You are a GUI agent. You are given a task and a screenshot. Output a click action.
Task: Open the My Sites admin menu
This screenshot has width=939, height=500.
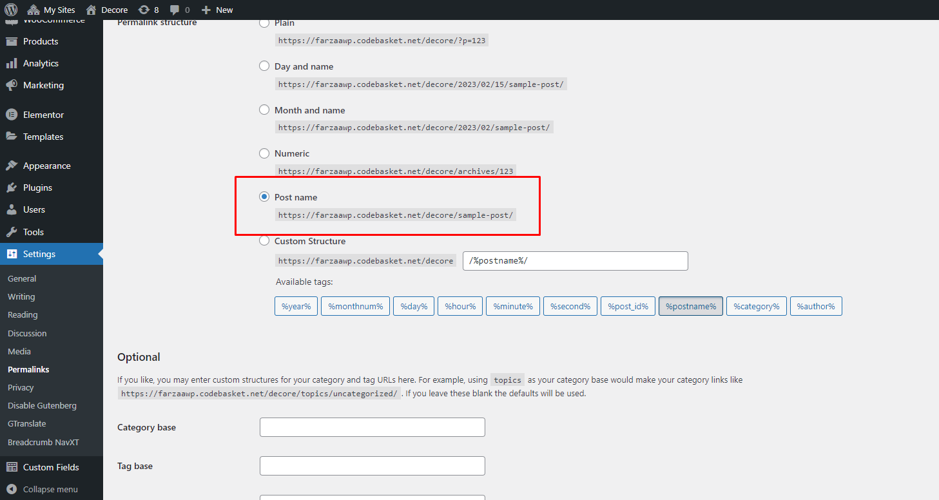tap(52, 10)
